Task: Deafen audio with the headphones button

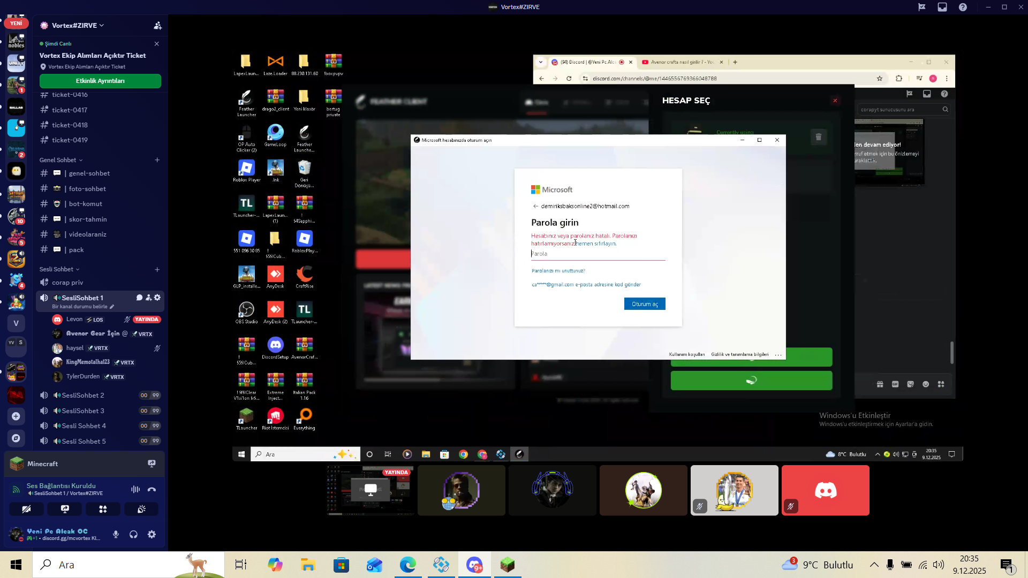Action: (134, 534)
